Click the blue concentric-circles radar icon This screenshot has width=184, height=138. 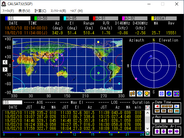pos(161,94)
